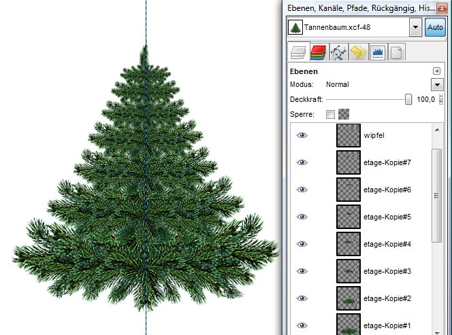
Task: Hide the etage-Kopie#3 layer
Action: click(x=302, y=271)
